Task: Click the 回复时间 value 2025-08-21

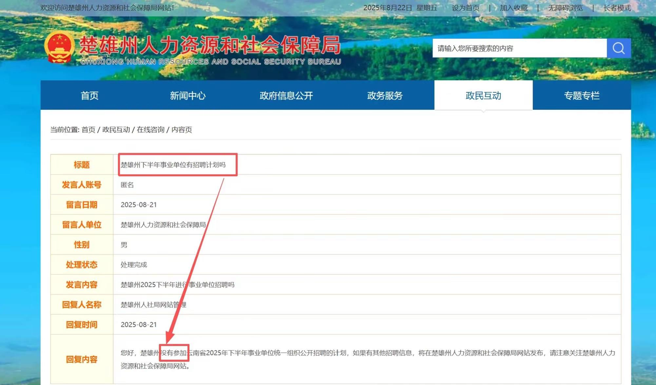Action: pos(139,324)
